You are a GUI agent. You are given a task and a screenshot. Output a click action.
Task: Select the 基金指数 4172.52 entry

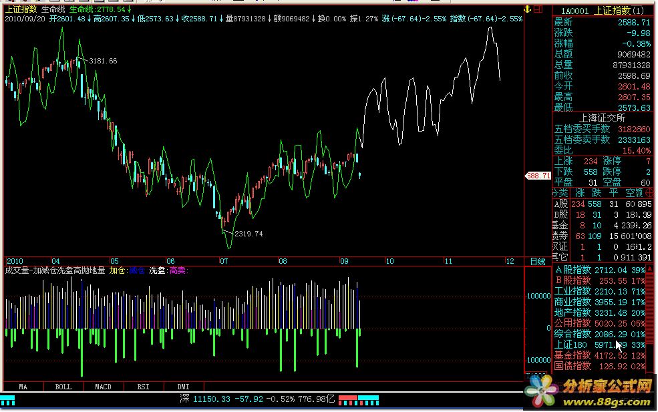pos(600,355)
